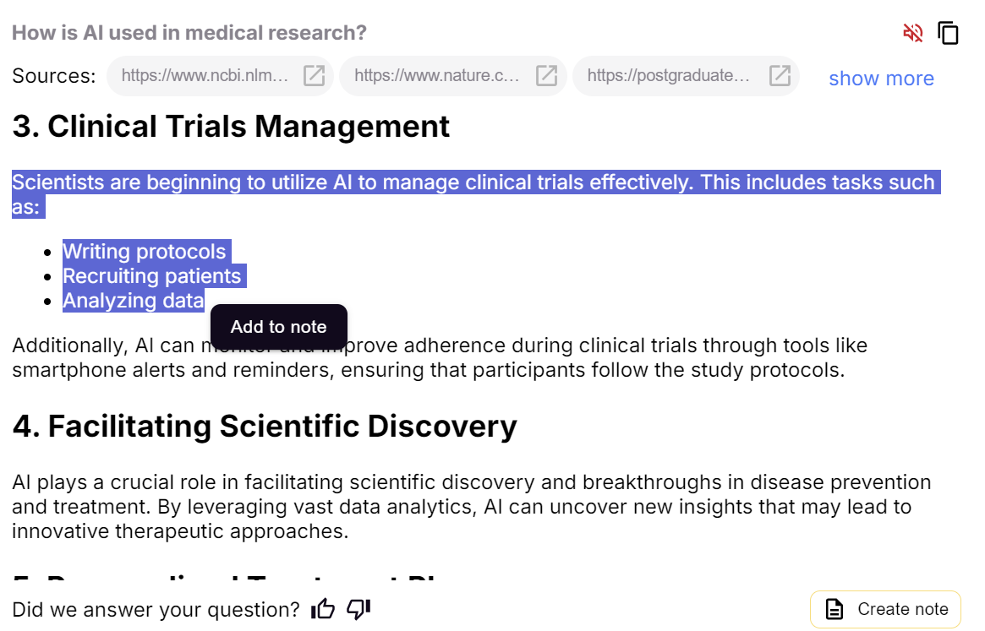Open the nature.com source external link icon
This screenshot has width=985, height=631.
click(546, 75)
